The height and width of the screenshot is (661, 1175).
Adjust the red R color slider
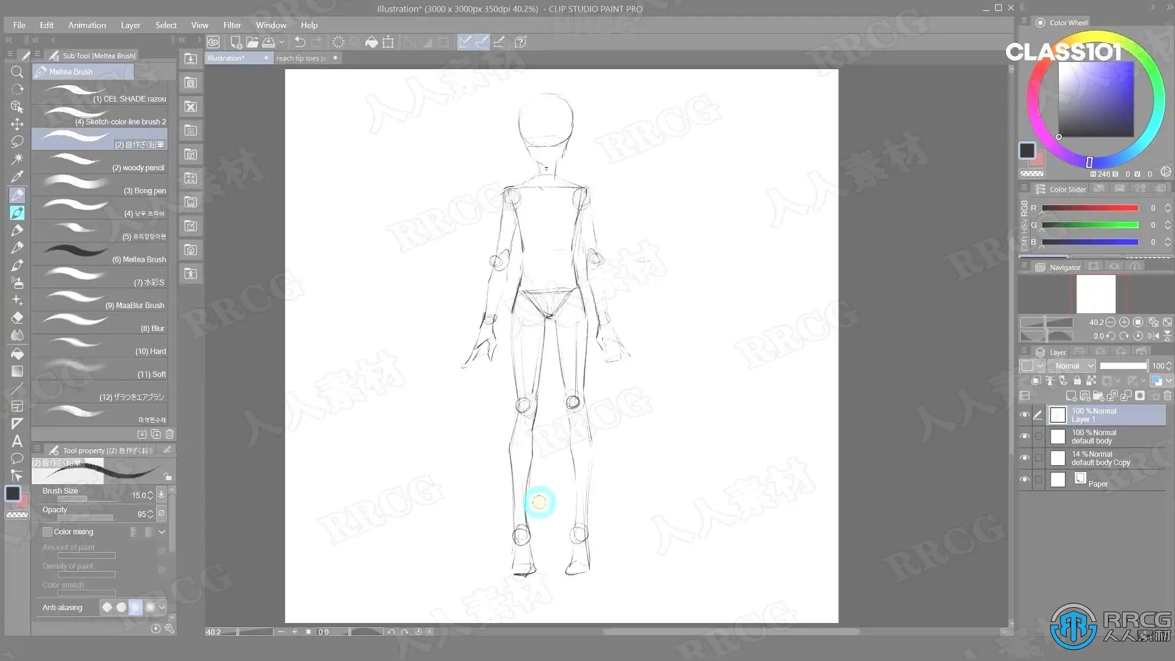point(1090,208)
